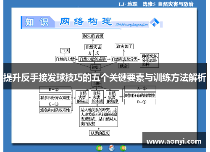Select the 概念 box
This screenshot has height=152, width=210.
point(123,66)
